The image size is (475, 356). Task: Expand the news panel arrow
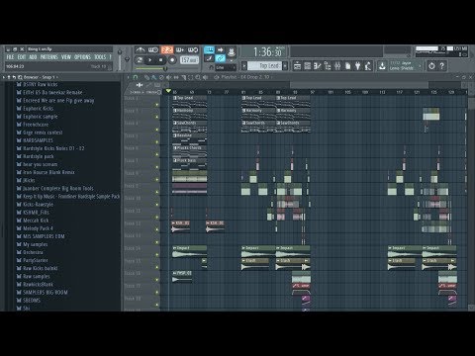(420, 65)
